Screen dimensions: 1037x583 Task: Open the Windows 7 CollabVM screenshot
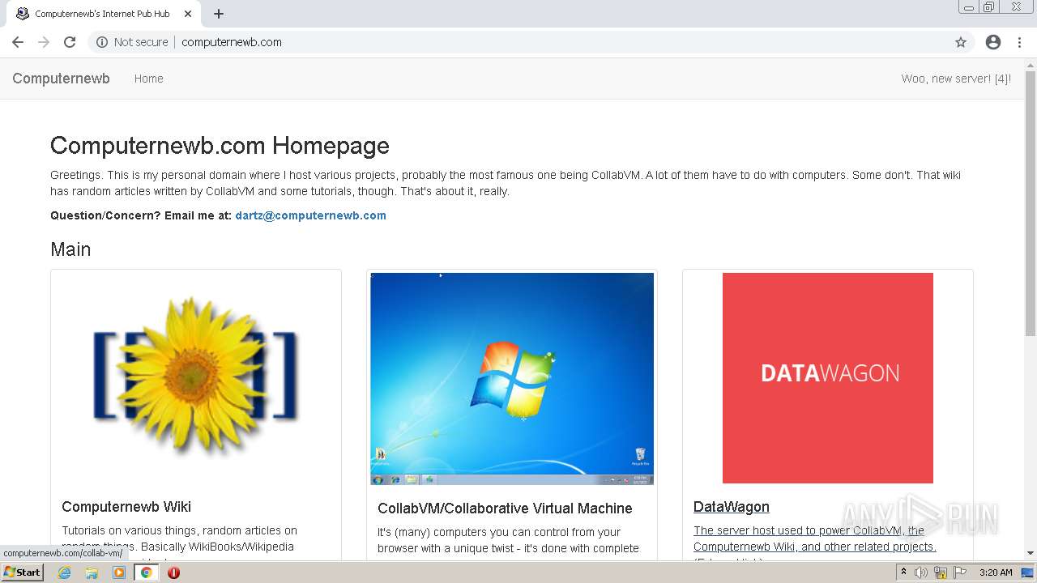coord(512,379)
